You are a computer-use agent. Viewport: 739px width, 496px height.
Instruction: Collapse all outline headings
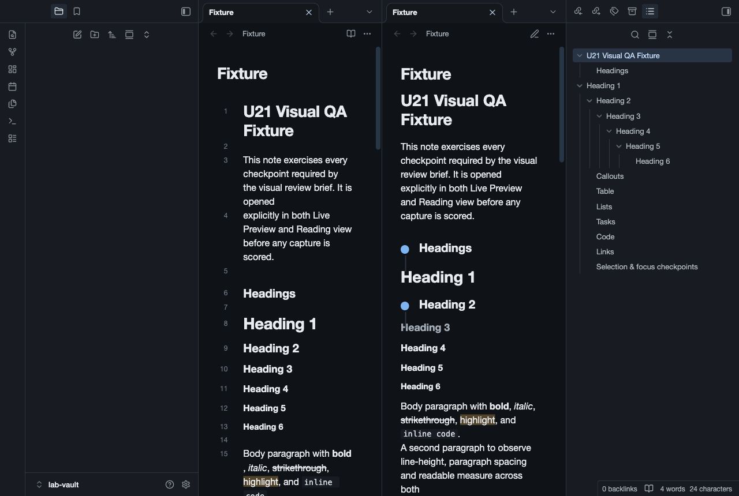pyautogui.click(x=670, y=35)
